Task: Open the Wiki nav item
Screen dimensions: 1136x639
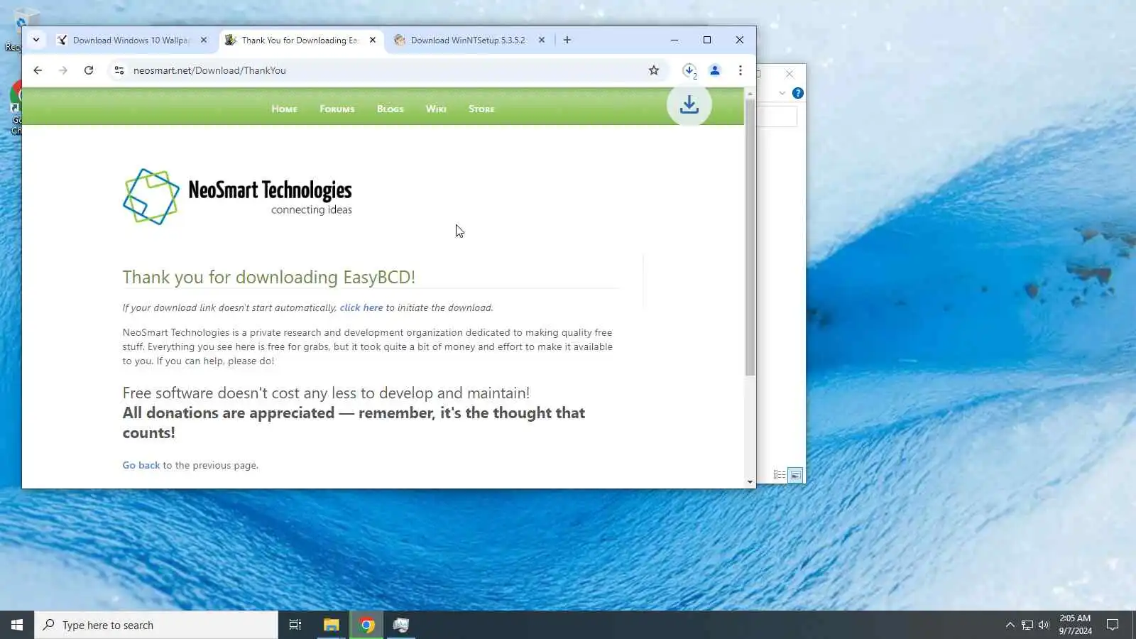Action: (x=436, y=109)
